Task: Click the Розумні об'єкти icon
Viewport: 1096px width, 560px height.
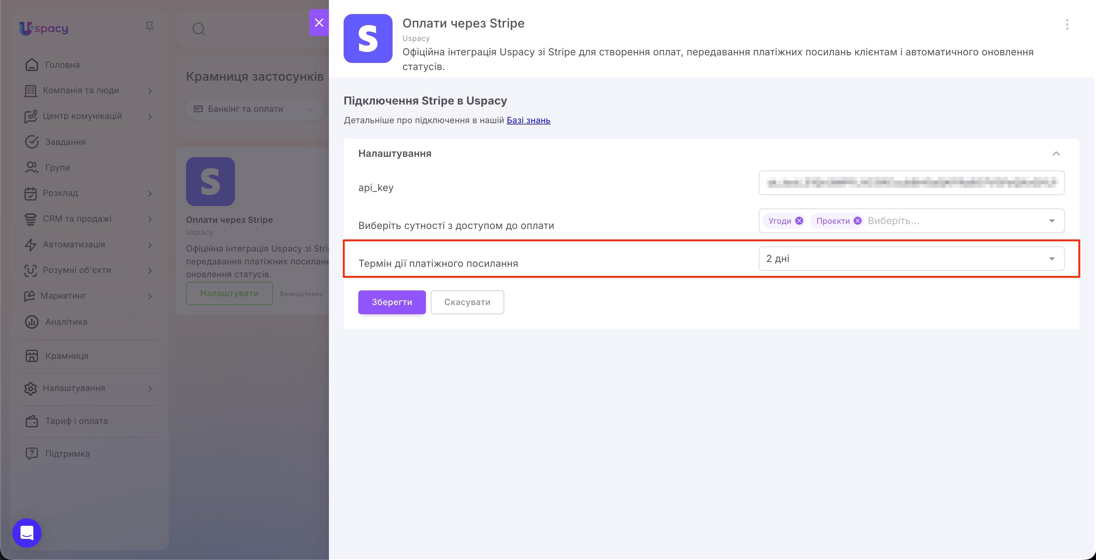Action: coord(30,271)
